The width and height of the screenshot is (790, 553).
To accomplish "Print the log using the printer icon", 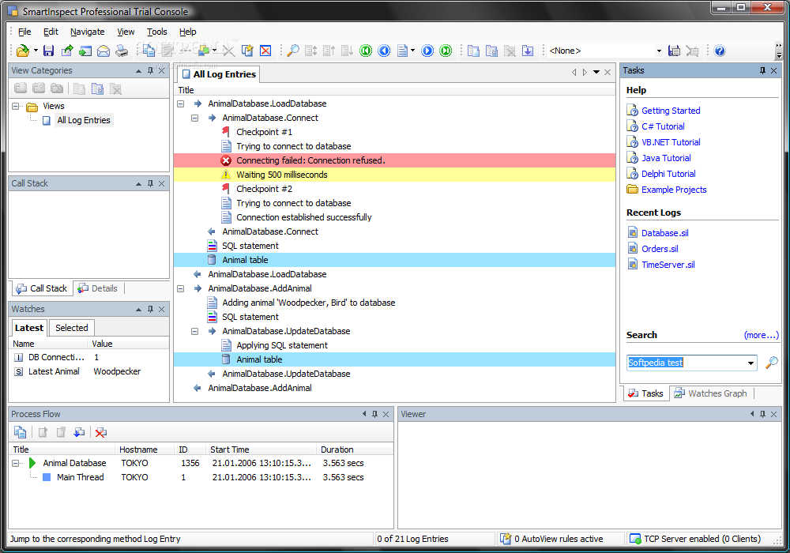I will (122, 51).
